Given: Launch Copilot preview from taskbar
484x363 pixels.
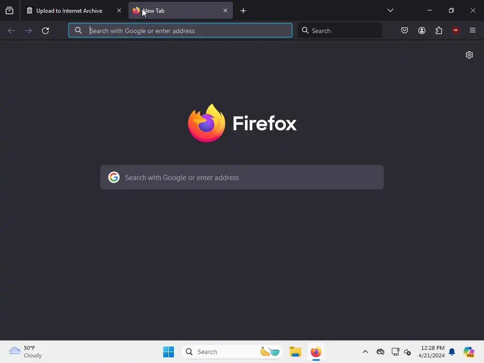Looking at the screenshot, I should point(469,352).
